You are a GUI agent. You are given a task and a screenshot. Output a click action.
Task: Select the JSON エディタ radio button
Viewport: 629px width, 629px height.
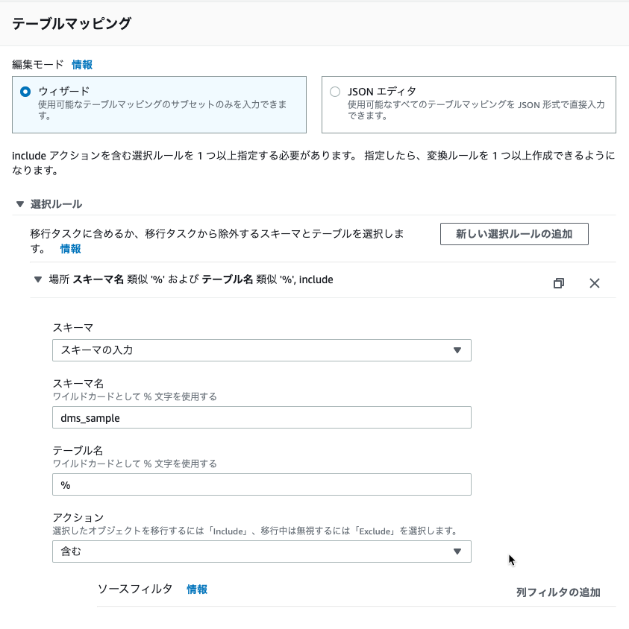335,92
